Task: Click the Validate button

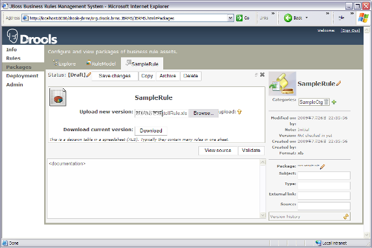Action: click(251, 151)
